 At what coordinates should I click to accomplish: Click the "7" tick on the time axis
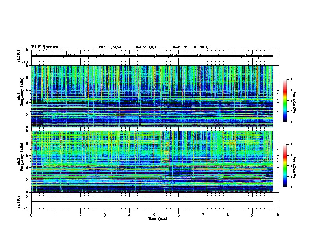coord(203,215)
